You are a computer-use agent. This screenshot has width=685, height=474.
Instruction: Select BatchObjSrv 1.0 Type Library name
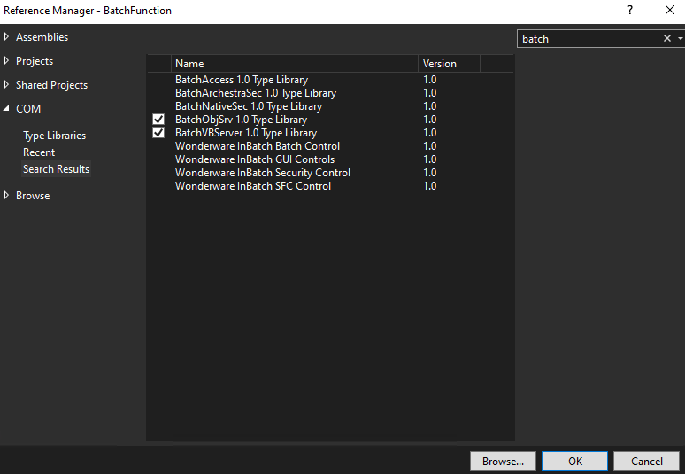(x=241, y=120)
